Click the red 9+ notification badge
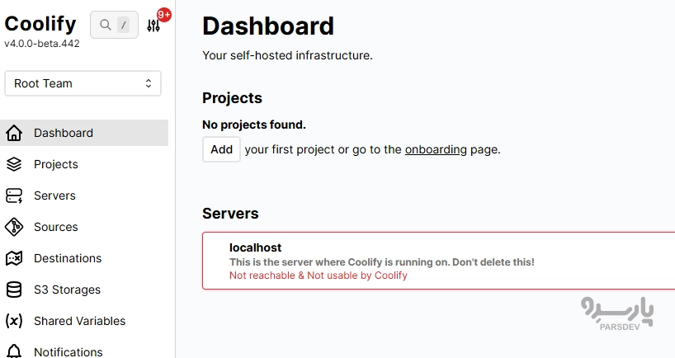This screenshot has height=358, width=675. tap(163, 14)
